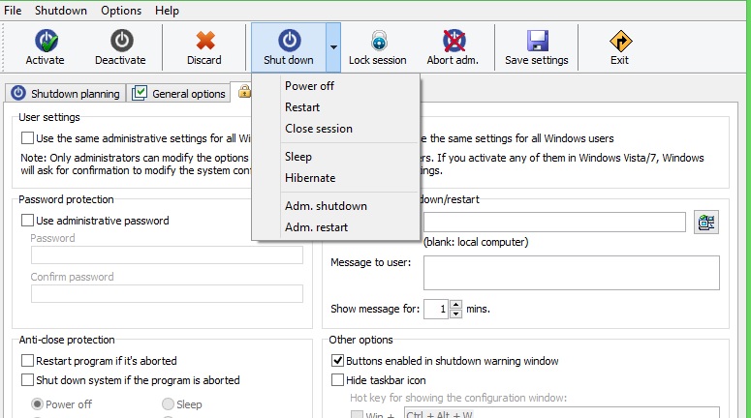This screenshot has height=418, width=751.
Task: Click the padlock tab icon
Action: coord(244,91)
